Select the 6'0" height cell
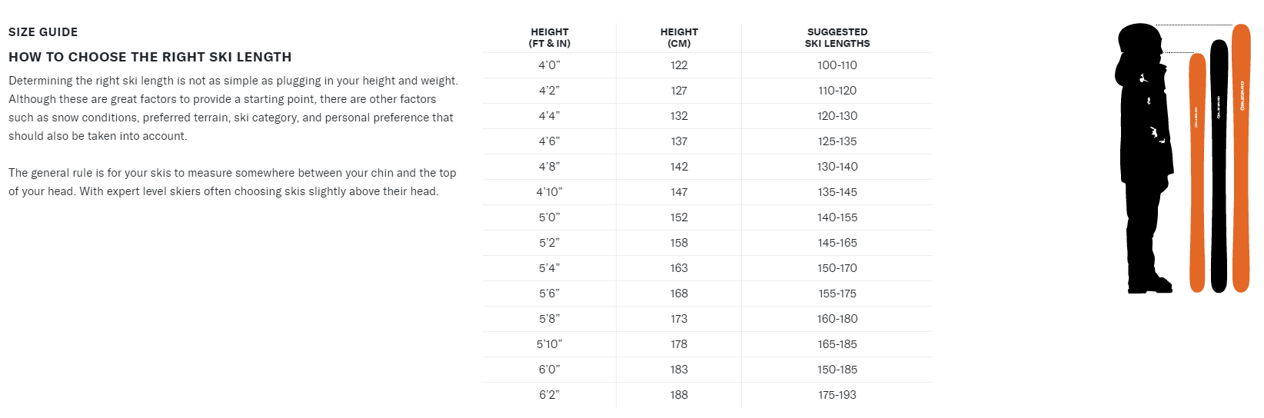 point(549,370)
